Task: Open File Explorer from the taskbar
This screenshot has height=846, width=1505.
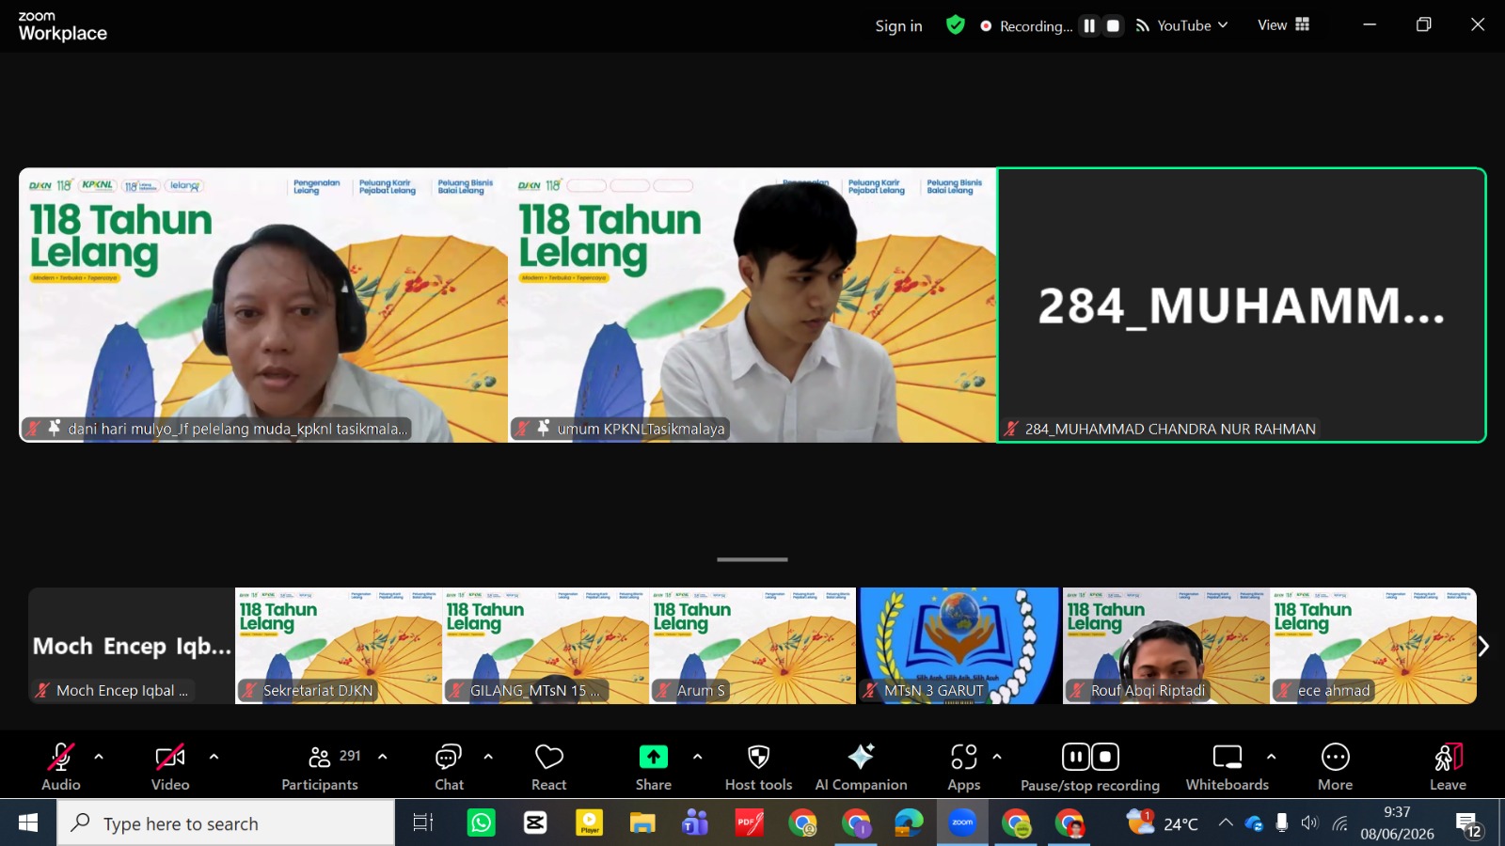Action: [642, 823]
